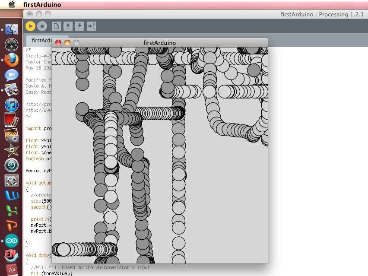This screenshot has width=368, height=276.
Task: Open the camera photo app in dock
Action: 12,135
